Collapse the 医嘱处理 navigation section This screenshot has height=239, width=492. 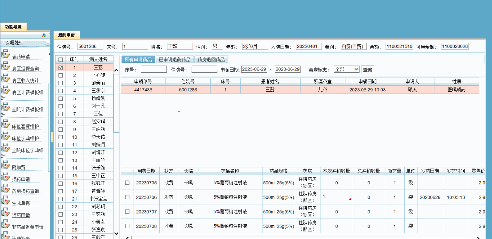click(48, 43)
